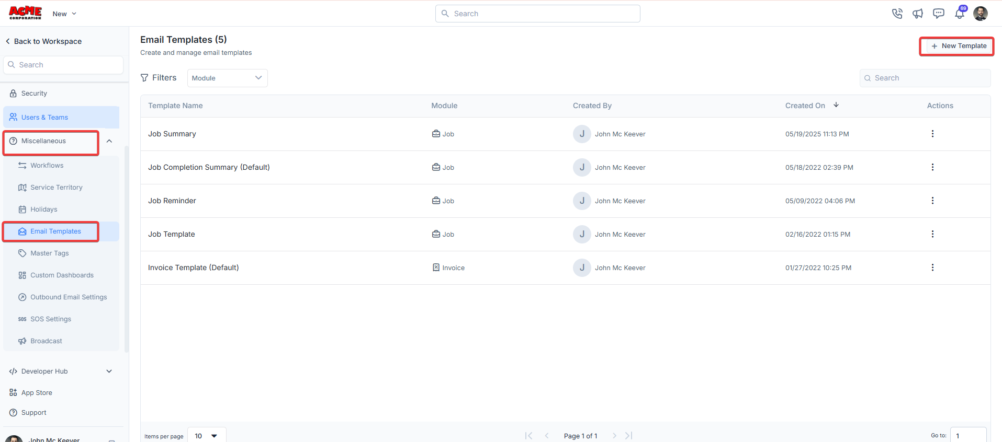Click the J avatar in Job Reminder row

coord(582,201)
